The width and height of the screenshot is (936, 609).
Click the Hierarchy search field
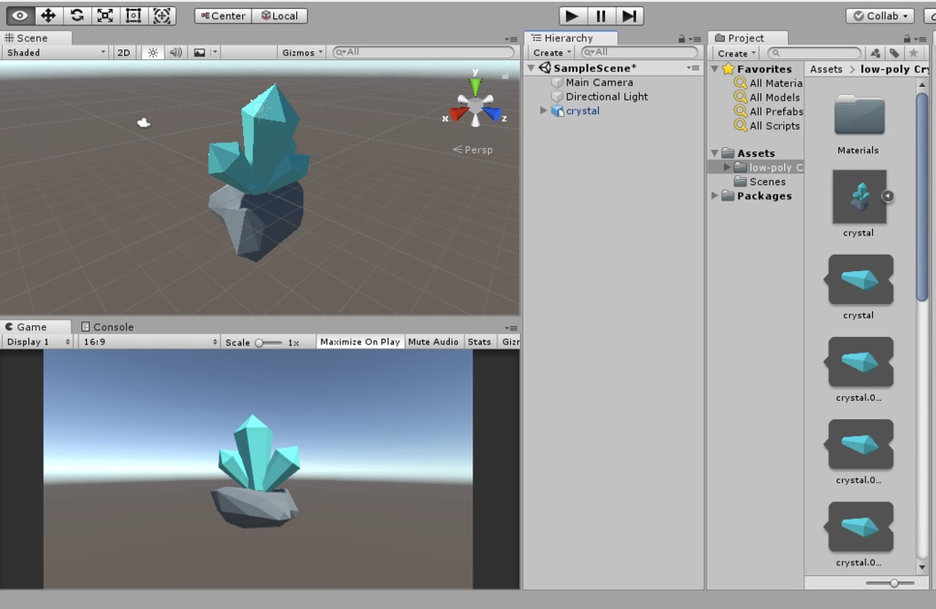click(x=639, y=52)
